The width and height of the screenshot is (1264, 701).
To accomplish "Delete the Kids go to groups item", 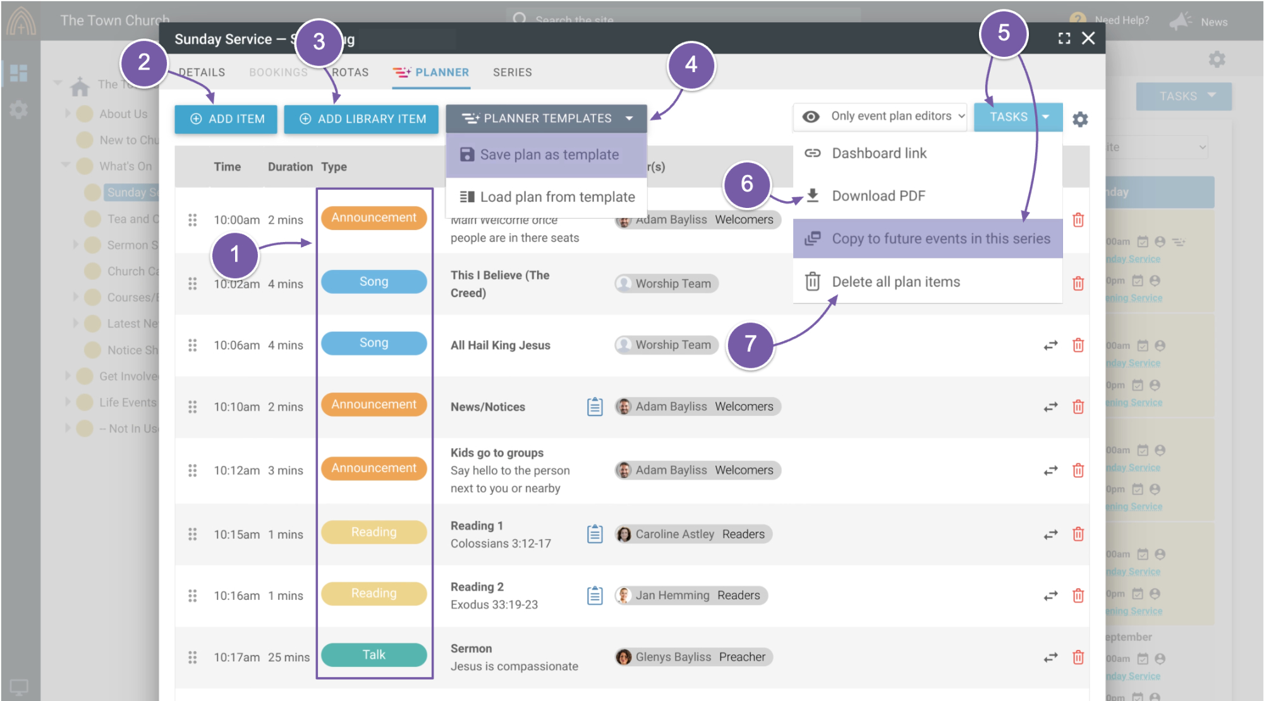I will (x=1078, y=470).
